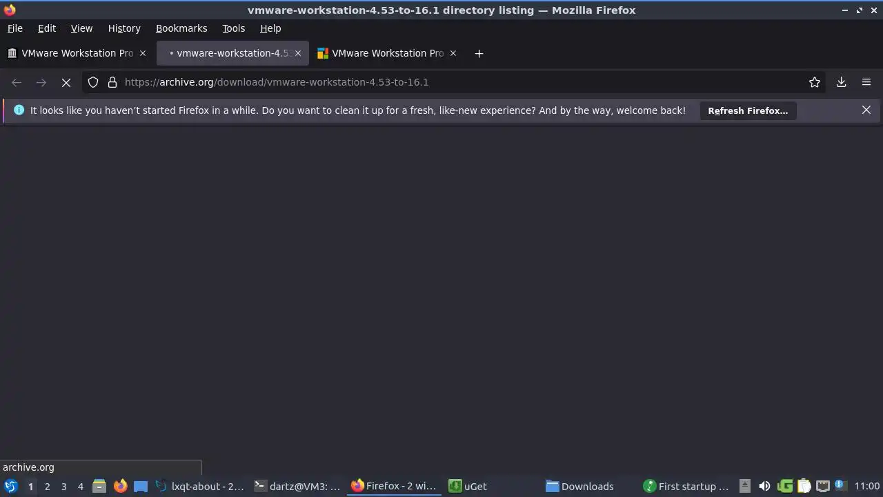Click the 11:00 panel clock
Screen dimensions: 883x497
tap(867, 486)
